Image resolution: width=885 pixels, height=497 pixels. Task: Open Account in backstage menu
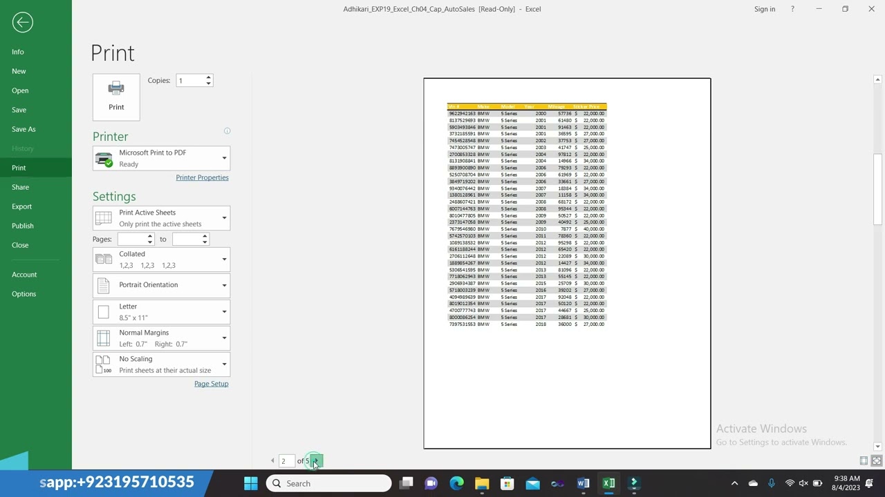[x=36, y=275]
